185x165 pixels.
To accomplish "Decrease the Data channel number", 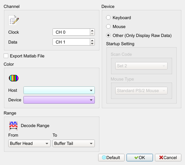I will coord(92,44).
